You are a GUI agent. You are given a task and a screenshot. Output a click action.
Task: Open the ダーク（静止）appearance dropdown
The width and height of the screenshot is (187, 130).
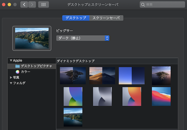point(83,38)
